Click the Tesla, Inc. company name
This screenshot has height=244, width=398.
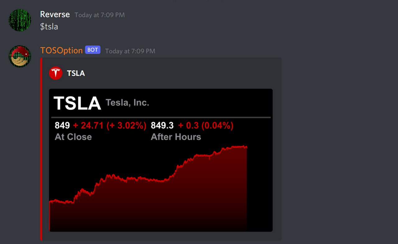127,103
